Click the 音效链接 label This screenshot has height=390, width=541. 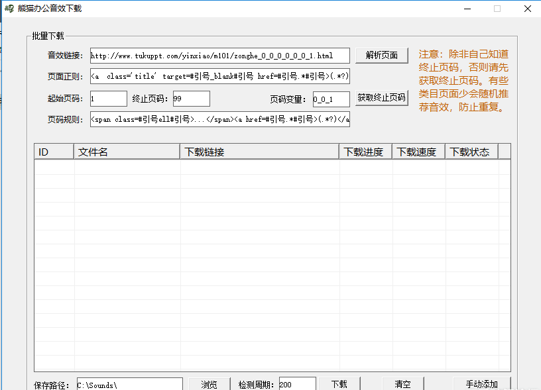pyautogui.click(x=65, y=56)
